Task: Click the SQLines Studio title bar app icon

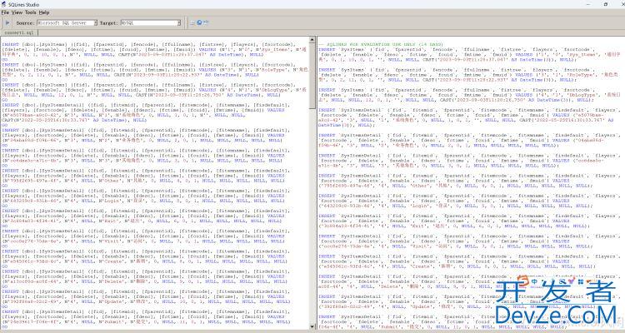Action: tap(3, 4)
